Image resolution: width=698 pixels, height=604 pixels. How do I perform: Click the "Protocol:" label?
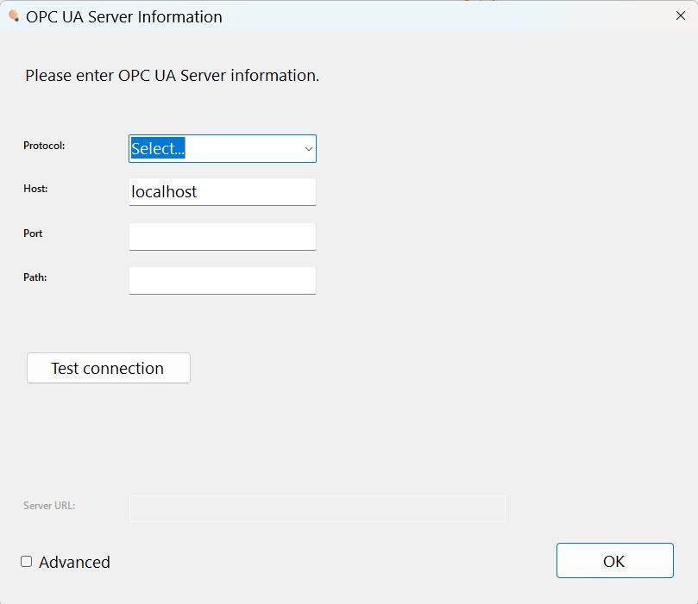click(x=44, y=146)
